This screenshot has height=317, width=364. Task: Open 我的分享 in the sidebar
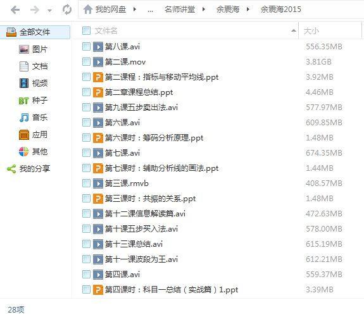point(28,169)
